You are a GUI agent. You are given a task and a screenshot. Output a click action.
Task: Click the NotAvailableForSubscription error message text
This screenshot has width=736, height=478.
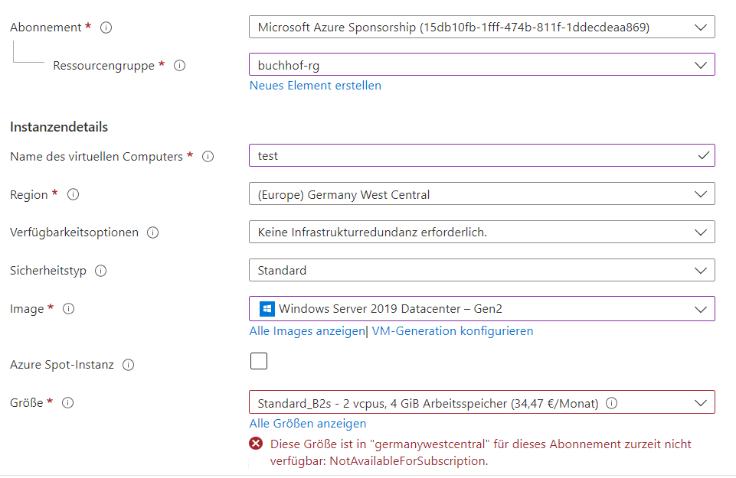pos(481,453)
